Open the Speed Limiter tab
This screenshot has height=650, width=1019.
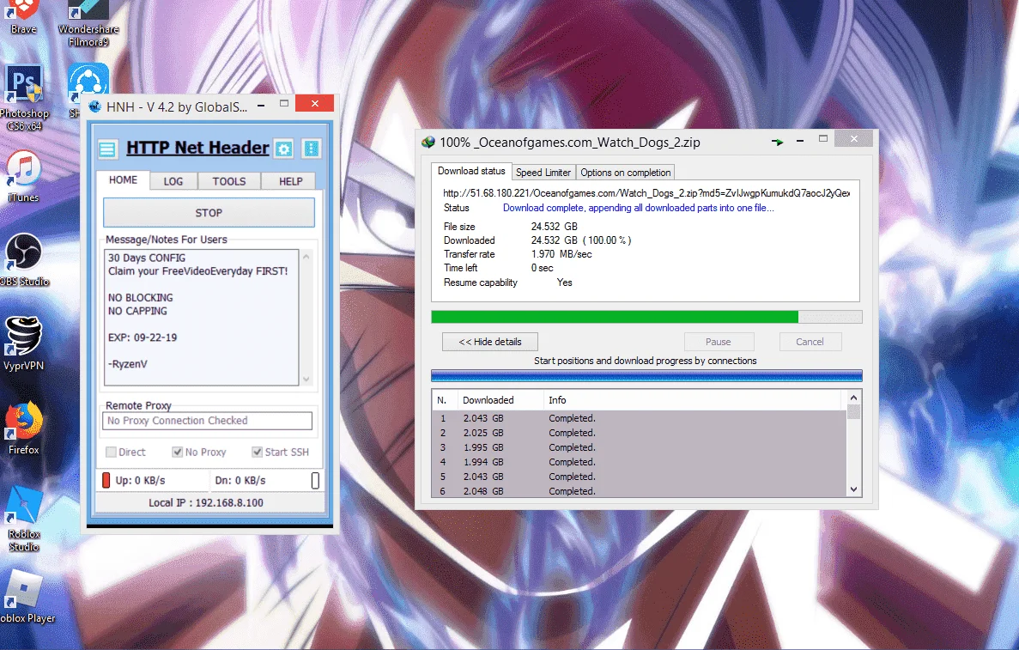tap(543, 173)
